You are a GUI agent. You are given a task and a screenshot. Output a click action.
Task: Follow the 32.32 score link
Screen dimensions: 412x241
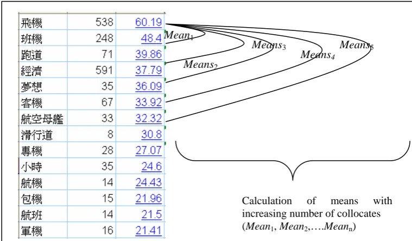(x=148, y=118)
